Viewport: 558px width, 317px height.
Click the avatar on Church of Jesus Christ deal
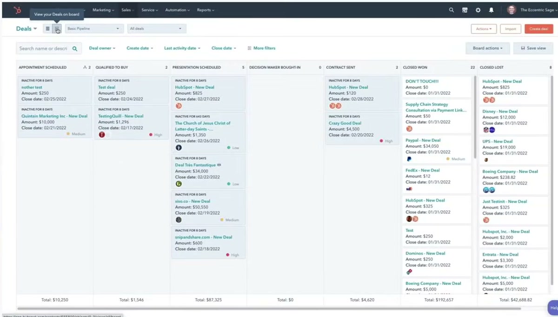pyautogui.click(x=179, y=148)
